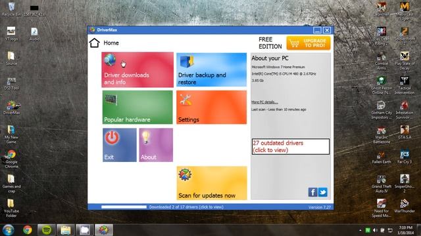
Task: Open the More PC details link
Action: [x=264, y=102]
